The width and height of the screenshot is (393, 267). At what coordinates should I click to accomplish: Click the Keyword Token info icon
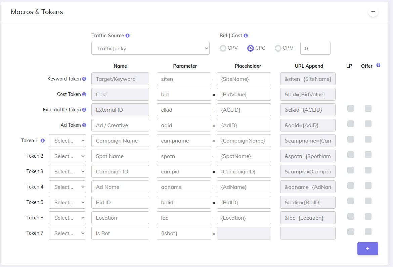point(84,79)
